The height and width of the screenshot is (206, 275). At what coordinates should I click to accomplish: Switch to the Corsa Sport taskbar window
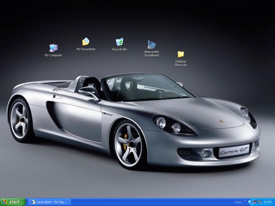click(51, 201)
